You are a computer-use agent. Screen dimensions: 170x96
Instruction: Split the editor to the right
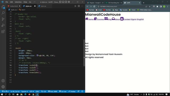79,6
